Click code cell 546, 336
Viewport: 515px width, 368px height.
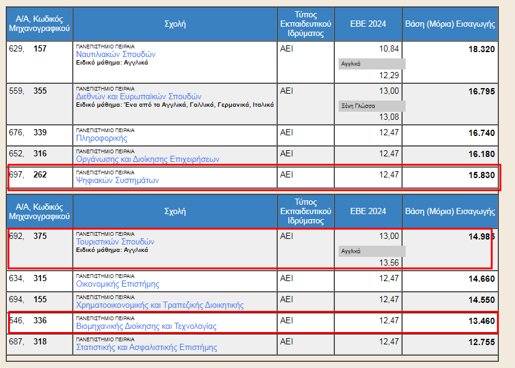(39, 323)
